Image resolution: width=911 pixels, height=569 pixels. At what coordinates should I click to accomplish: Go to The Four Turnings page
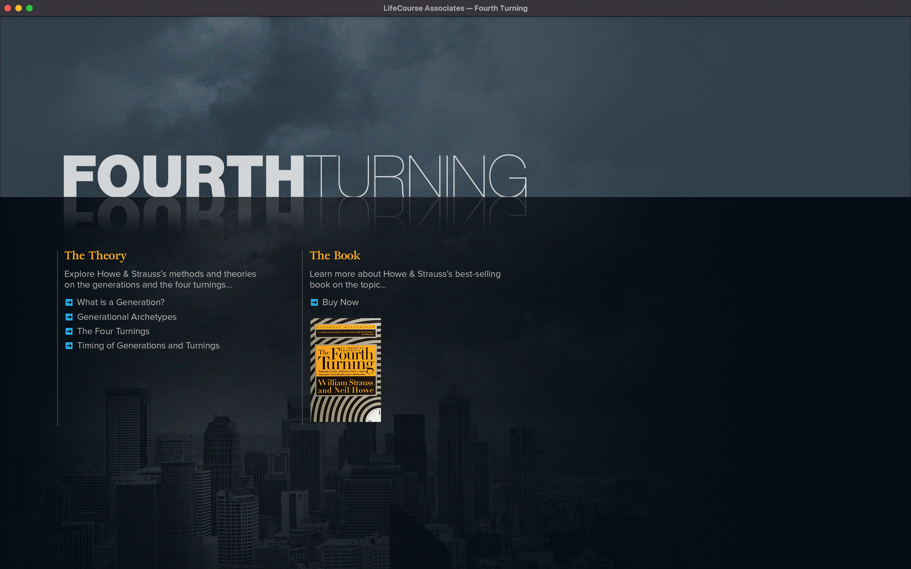pyautogui.click(x=113, y=331)
